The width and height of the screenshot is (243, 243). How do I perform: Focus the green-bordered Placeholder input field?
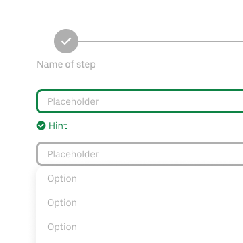(140, 101)
